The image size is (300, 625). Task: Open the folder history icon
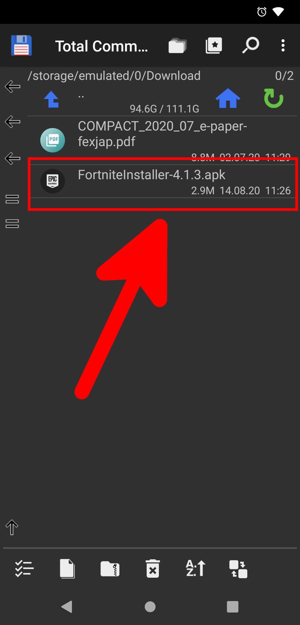[x=177, y=46]
